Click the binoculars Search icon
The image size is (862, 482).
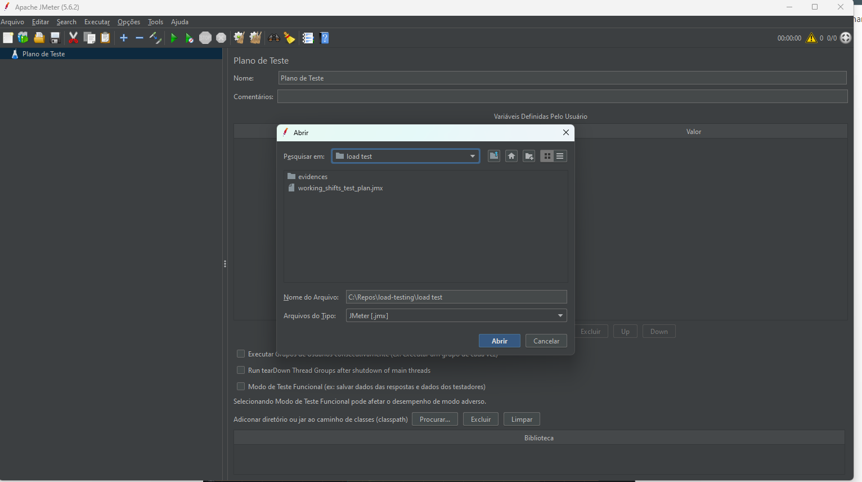click(274, 38)
